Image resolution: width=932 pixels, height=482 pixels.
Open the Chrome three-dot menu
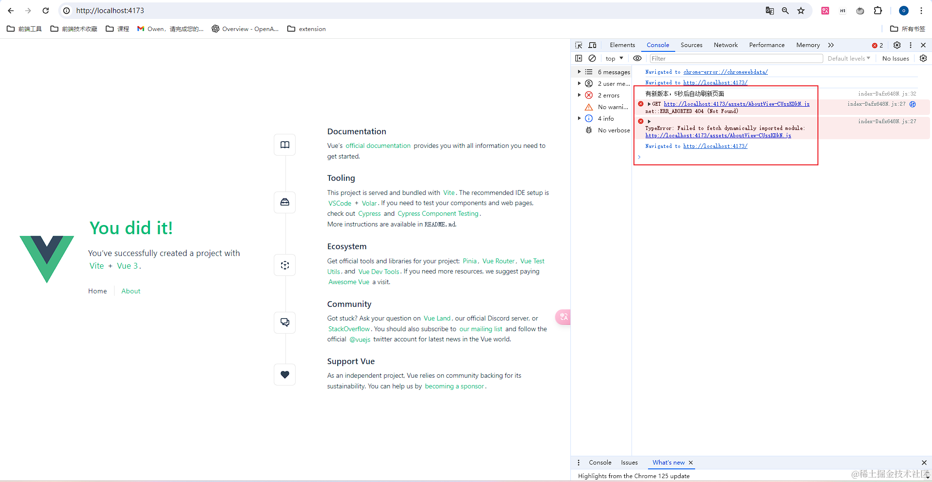(x=921, y=11)
